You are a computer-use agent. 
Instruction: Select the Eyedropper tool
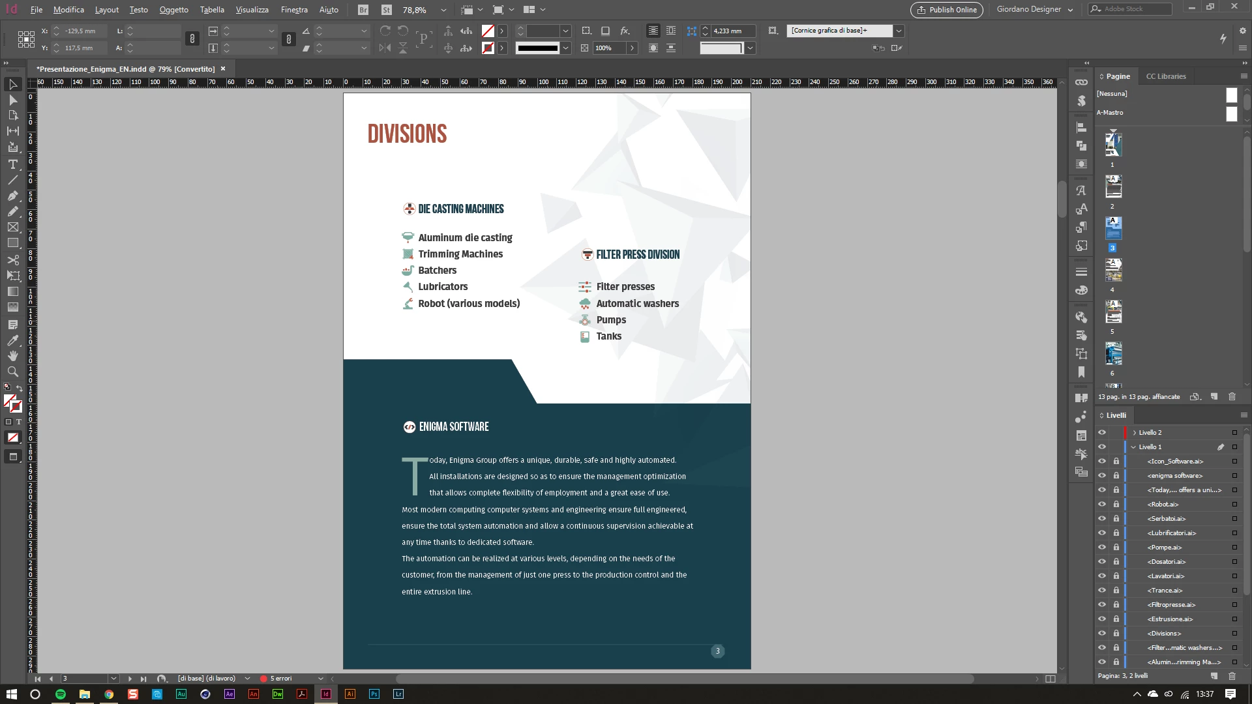pos(12,340)
